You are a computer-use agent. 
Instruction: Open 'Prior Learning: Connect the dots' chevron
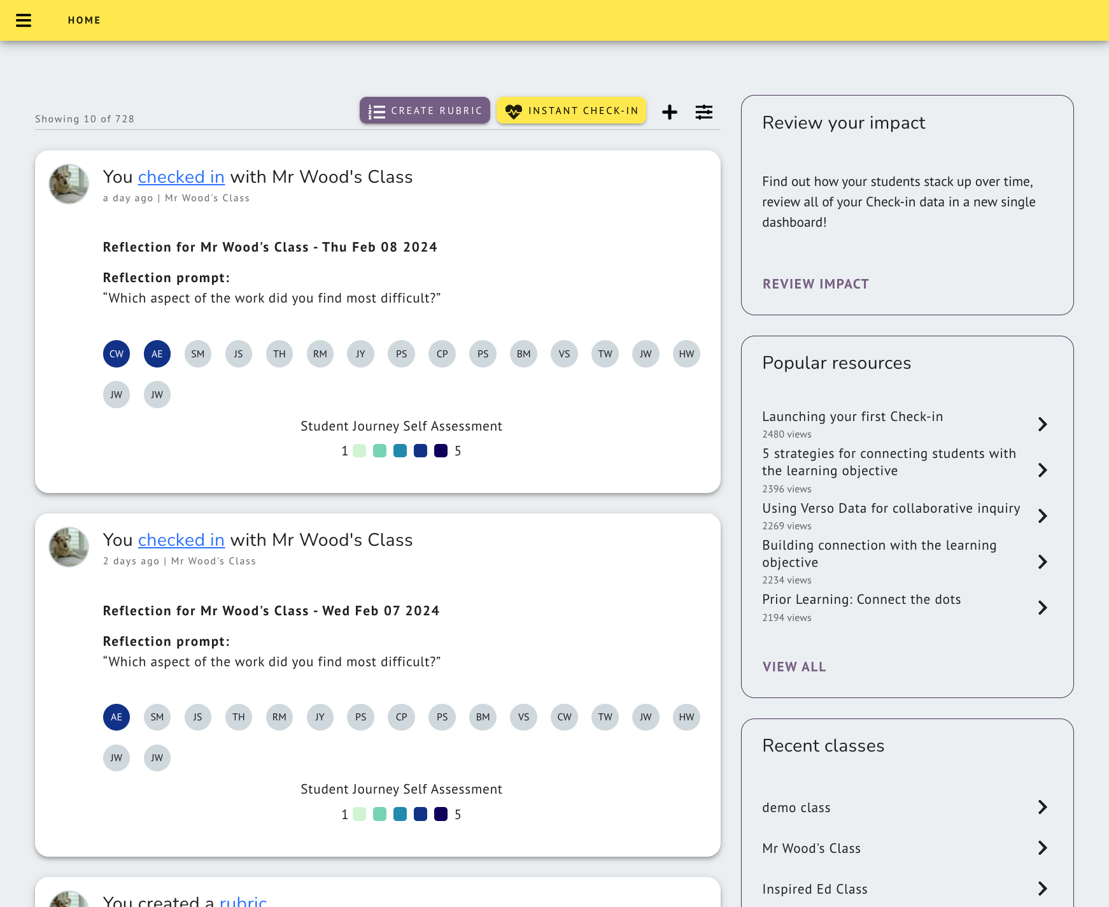point(1042,608)
